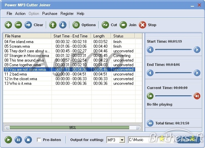205x148 pixels.
Task: Click time range 00:00:32 - 00:02:18
Action: point(71,42)
